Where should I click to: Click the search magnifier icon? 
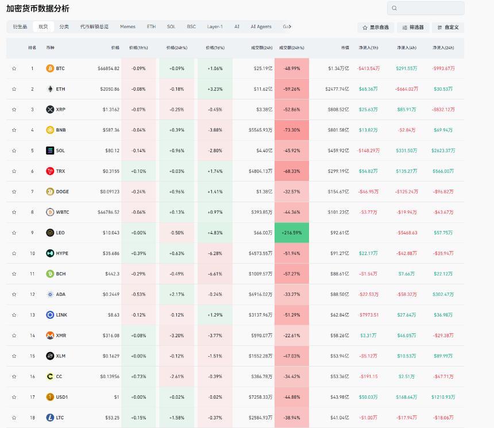(x=394, y=8)
